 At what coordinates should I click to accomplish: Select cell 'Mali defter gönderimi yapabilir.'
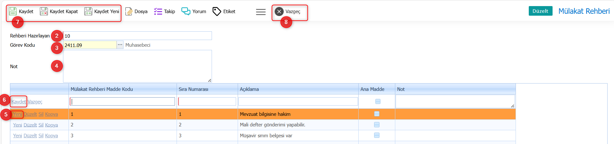pyautogui.click(x=298, y=125)
